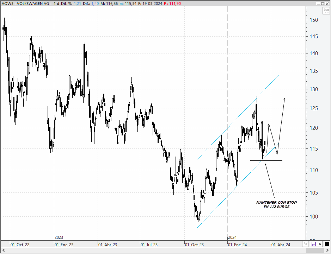The height and width of the screenshot is (254, 331).
Task: Minimize the VOW3 chart window
Action: 318,4
